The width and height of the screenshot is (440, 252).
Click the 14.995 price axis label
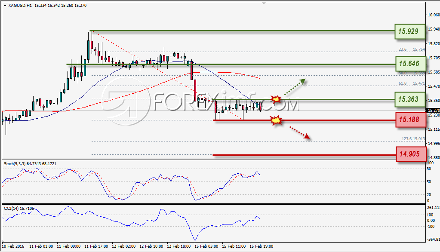tap(434, 143)
